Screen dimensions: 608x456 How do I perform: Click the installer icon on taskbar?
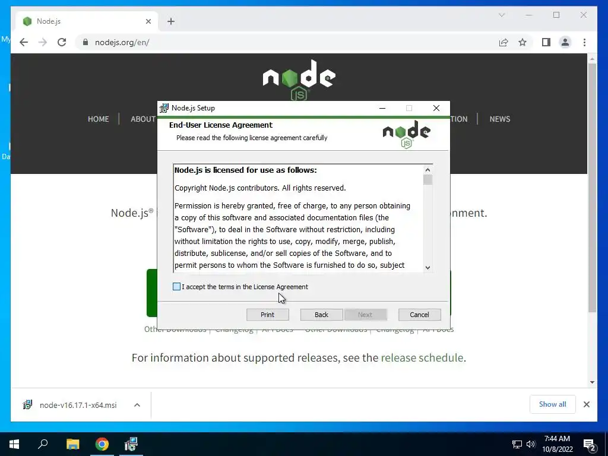131,444
